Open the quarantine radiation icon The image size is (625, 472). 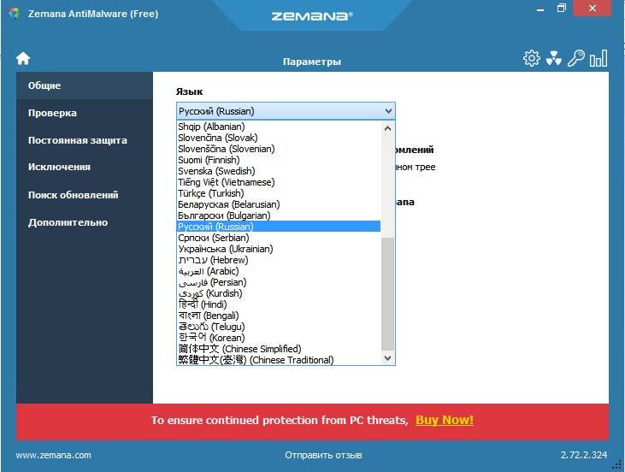point(554,58)
